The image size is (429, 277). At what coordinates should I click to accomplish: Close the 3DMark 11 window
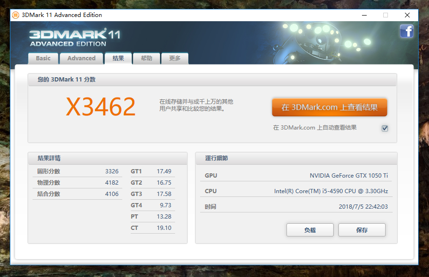(x=407, y=15)
